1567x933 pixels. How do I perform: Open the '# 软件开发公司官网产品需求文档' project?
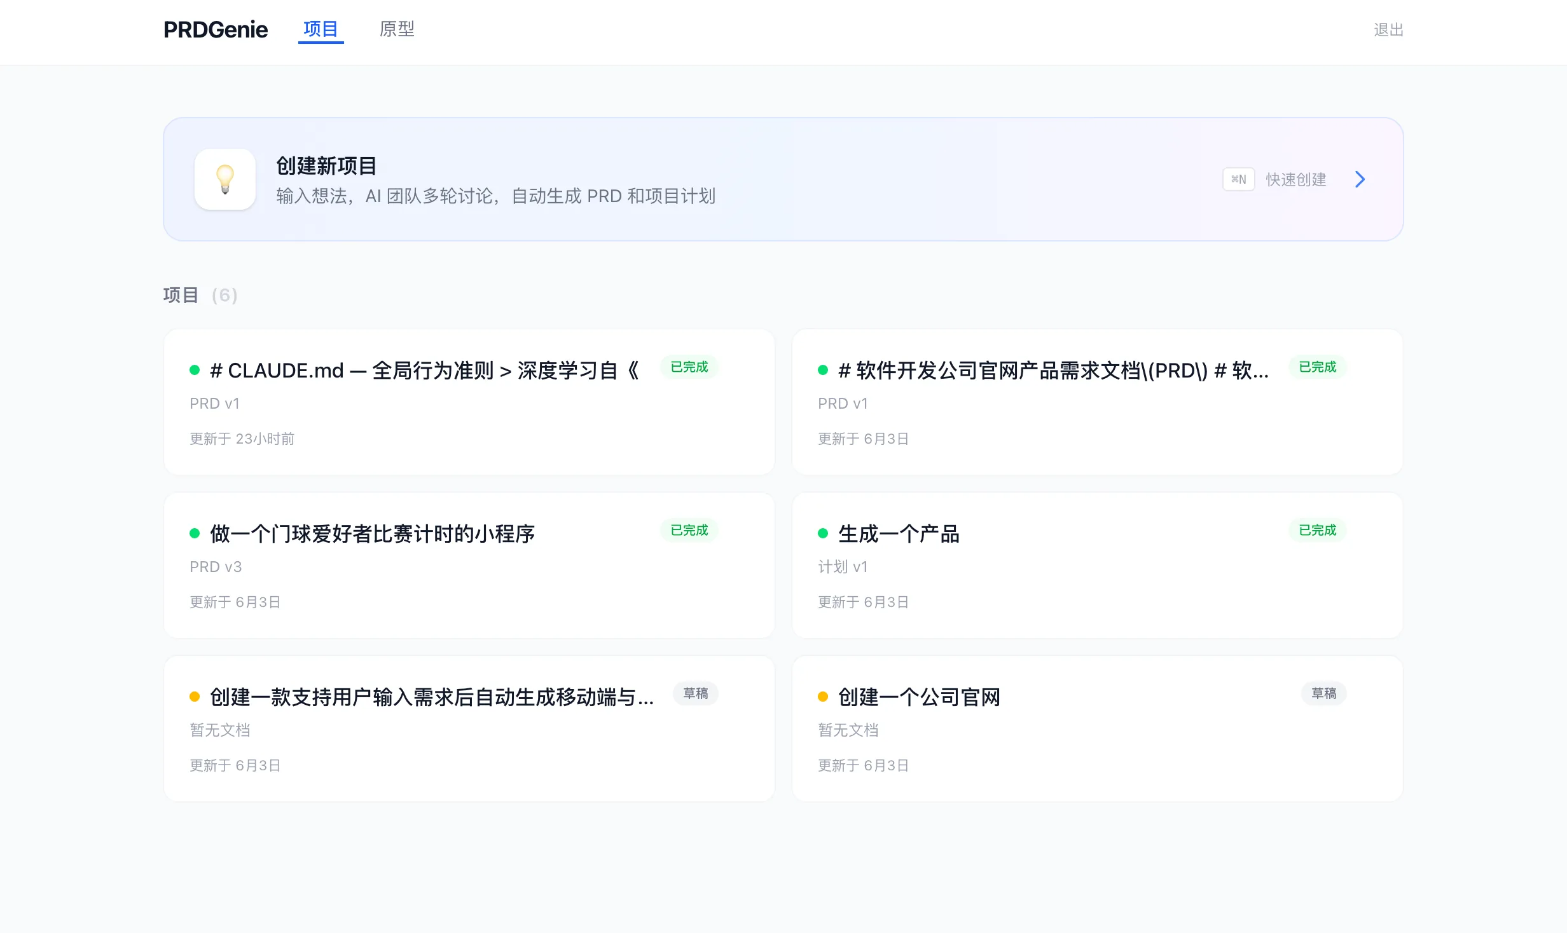(x=1098, y=402)
